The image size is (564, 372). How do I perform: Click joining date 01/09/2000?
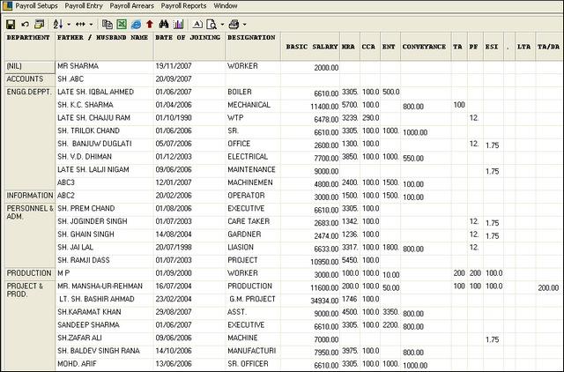pyautogui.click(x=174, y=273)
